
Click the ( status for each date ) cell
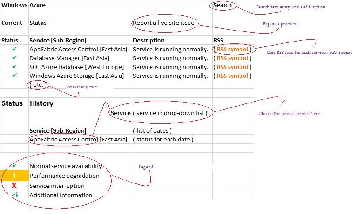tap(163, 140)
